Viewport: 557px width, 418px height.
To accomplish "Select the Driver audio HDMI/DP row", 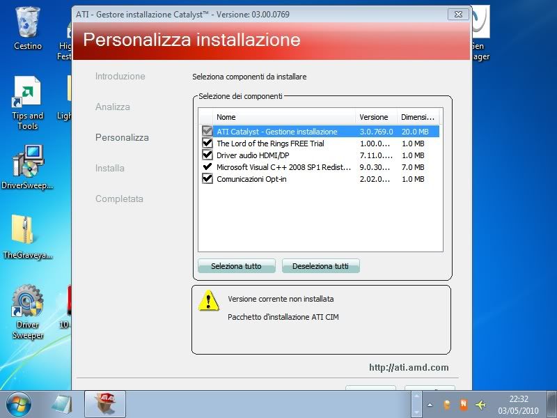I will [x=319, y=155].
